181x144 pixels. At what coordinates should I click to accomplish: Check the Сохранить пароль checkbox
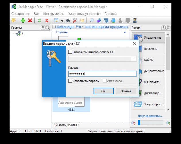pos(70,81)
